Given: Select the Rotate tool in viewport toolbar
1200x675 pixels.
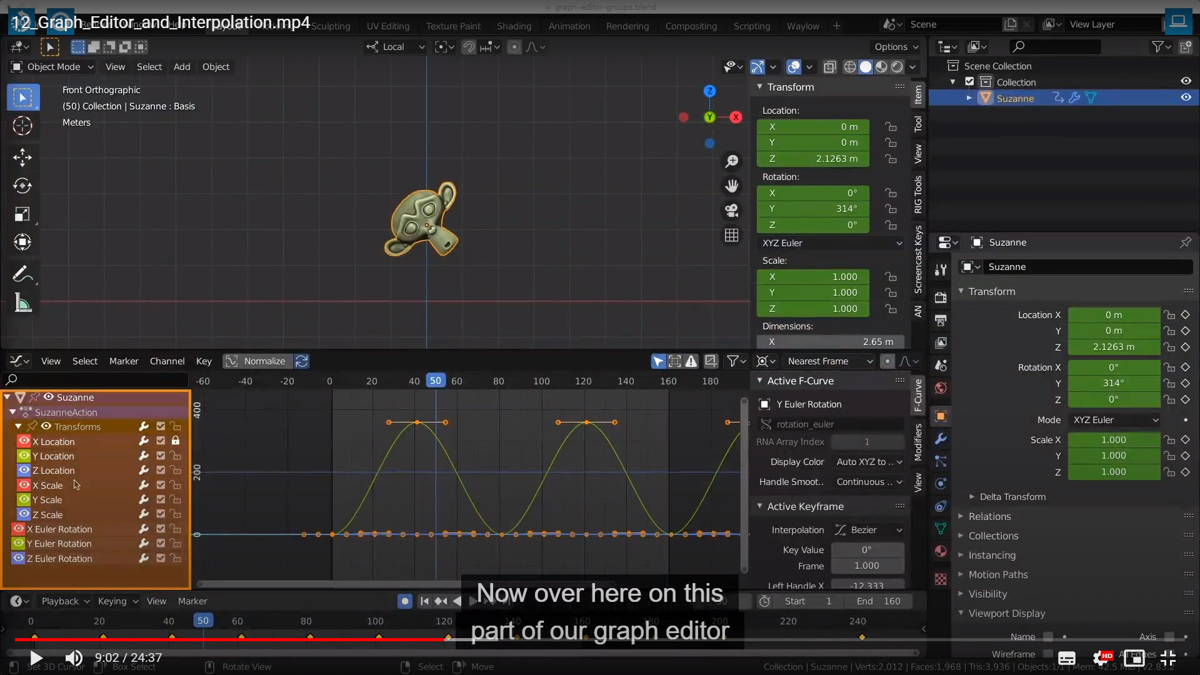Looking at the screenshot, I should [x=22, y=186].
